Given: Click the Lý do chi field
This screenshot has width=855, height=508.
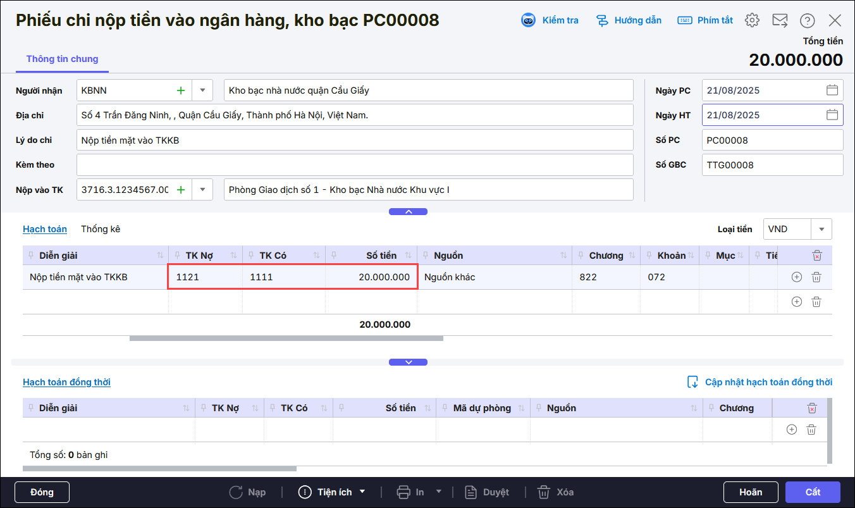Looking at the screenshot, I should [354, 140].
